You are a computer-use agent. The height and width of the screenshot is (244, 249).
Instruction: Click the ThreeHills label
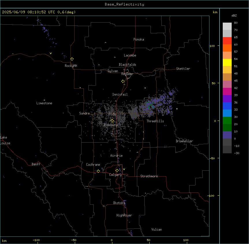[x=155, y=121]
